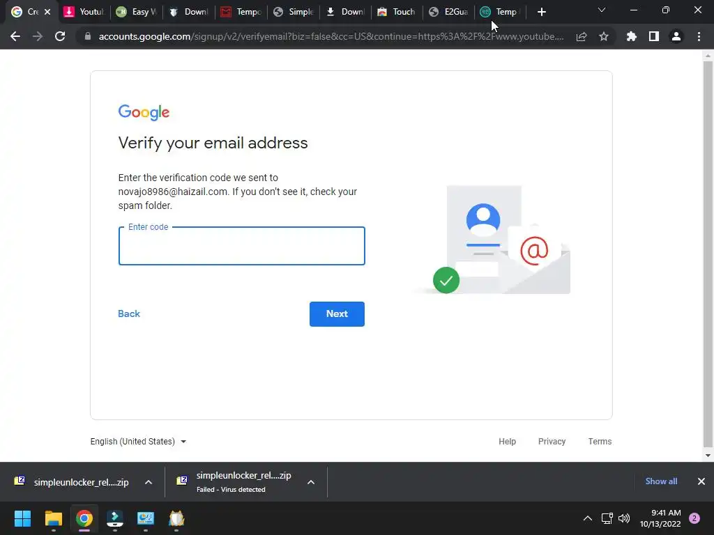Show hidden system tray icons

point(588,518)
